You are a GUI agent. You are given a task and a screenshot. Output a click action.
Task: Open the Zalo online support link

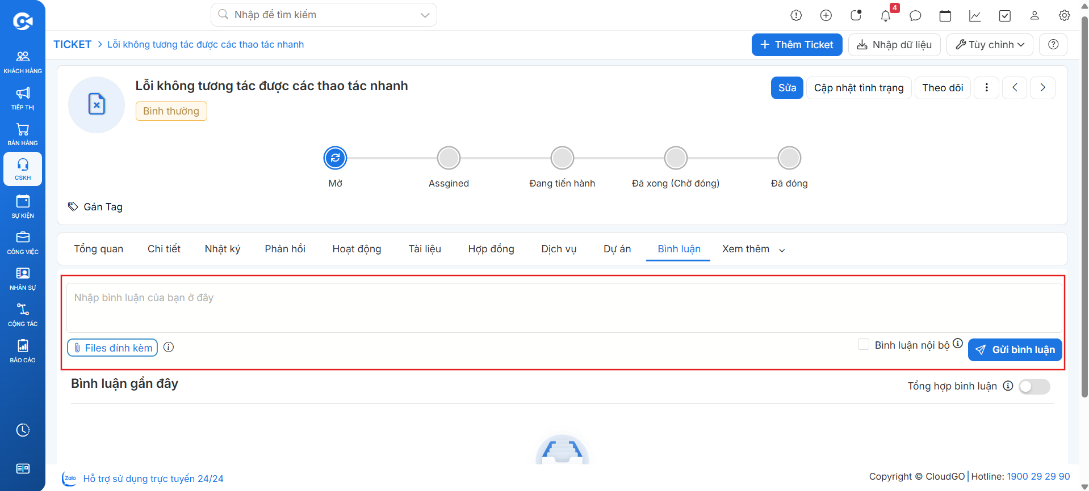(143, 479)
